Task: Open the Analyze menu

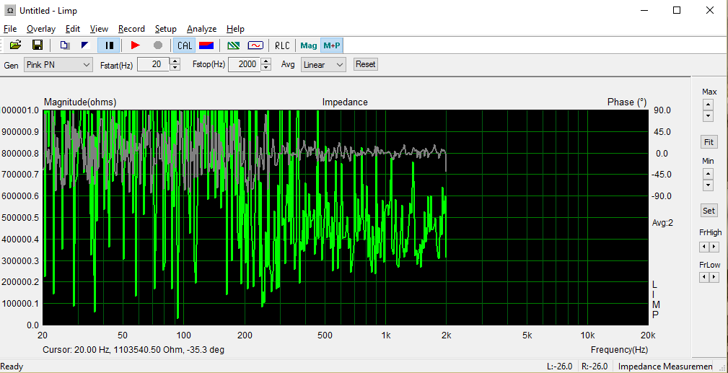Action: [201, 29]
